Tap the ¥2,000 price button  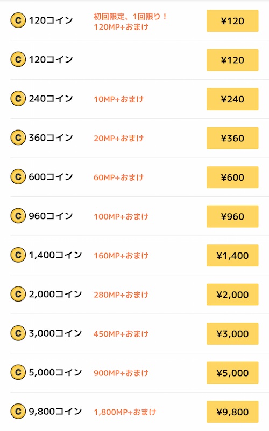232,295
